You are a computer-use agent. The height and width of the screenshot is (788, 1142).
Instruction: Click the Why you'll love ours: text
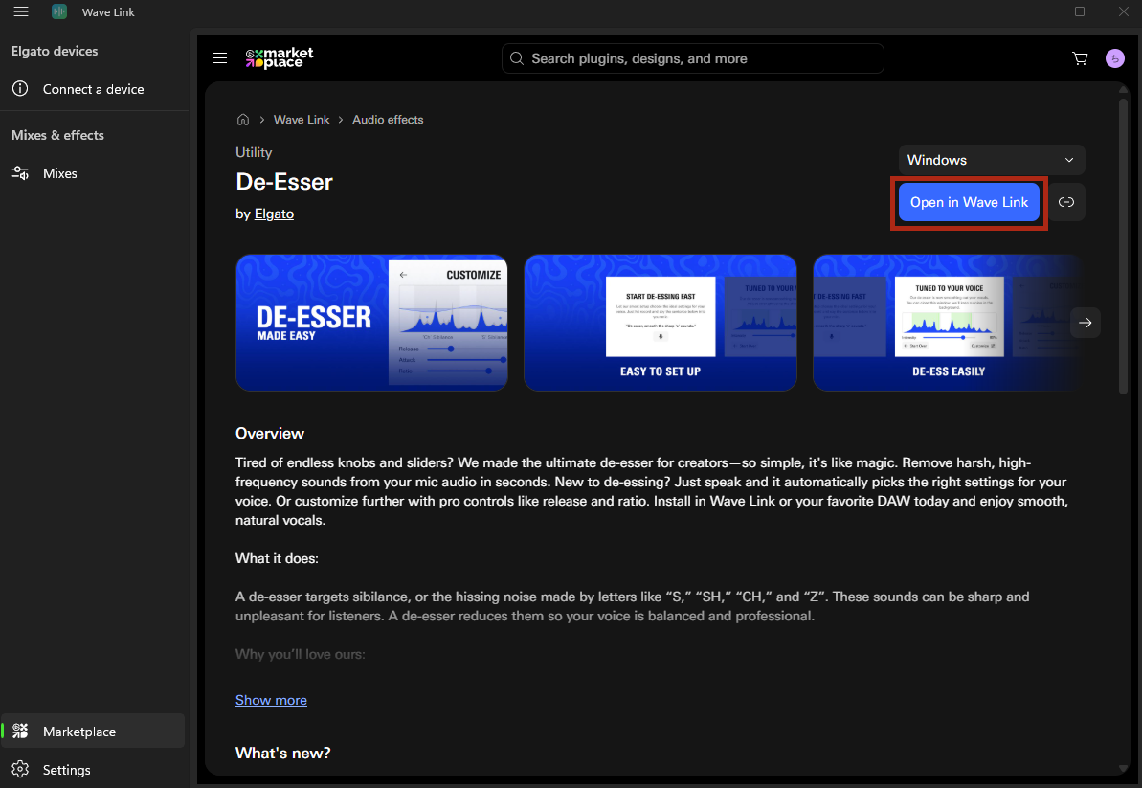[x=300, y=654]
